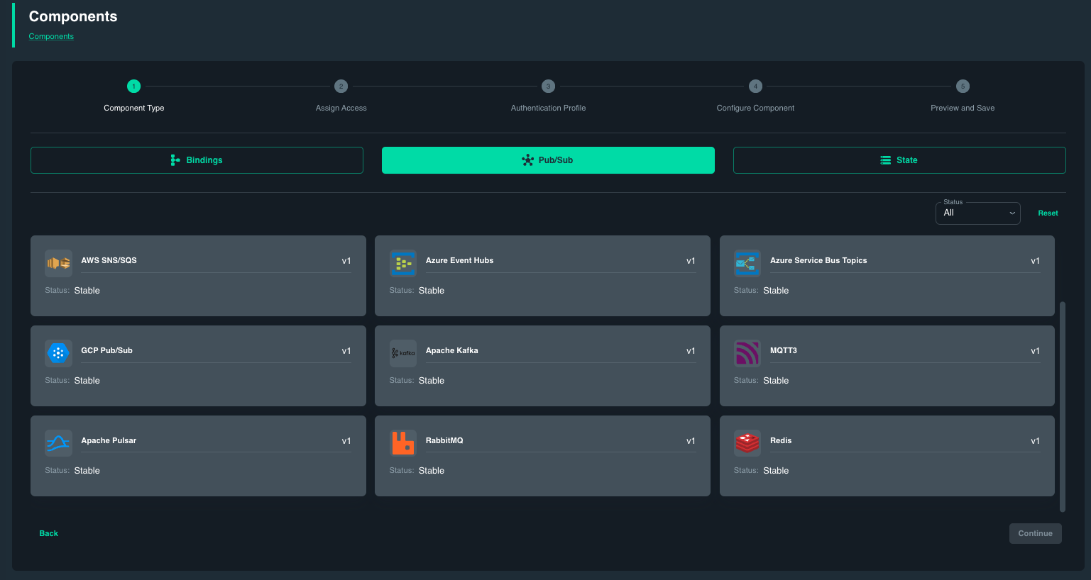Click the AWS SNS/SQS logo icon
The height and width of the screenshot is (580, 1091).
coord(58,263)
